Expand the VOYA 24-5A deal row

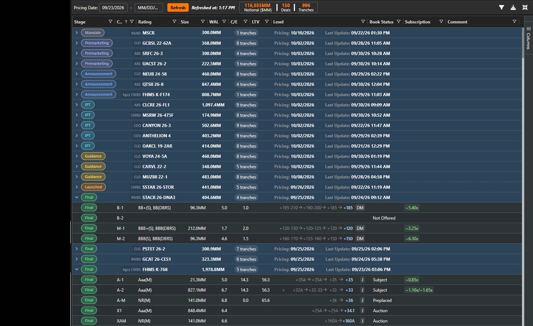pyautogui.click(x=77, y=156)
